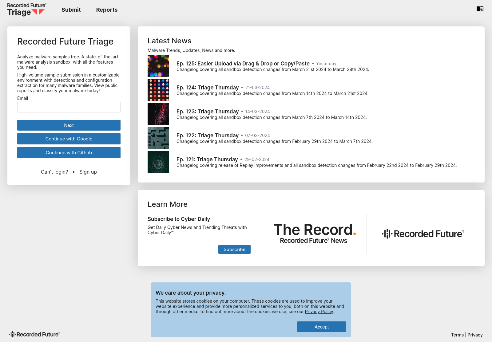Open Recorded Future logo in Learn More
The height and width of the screenshot is (342, 492).
(x=423, y=234)
